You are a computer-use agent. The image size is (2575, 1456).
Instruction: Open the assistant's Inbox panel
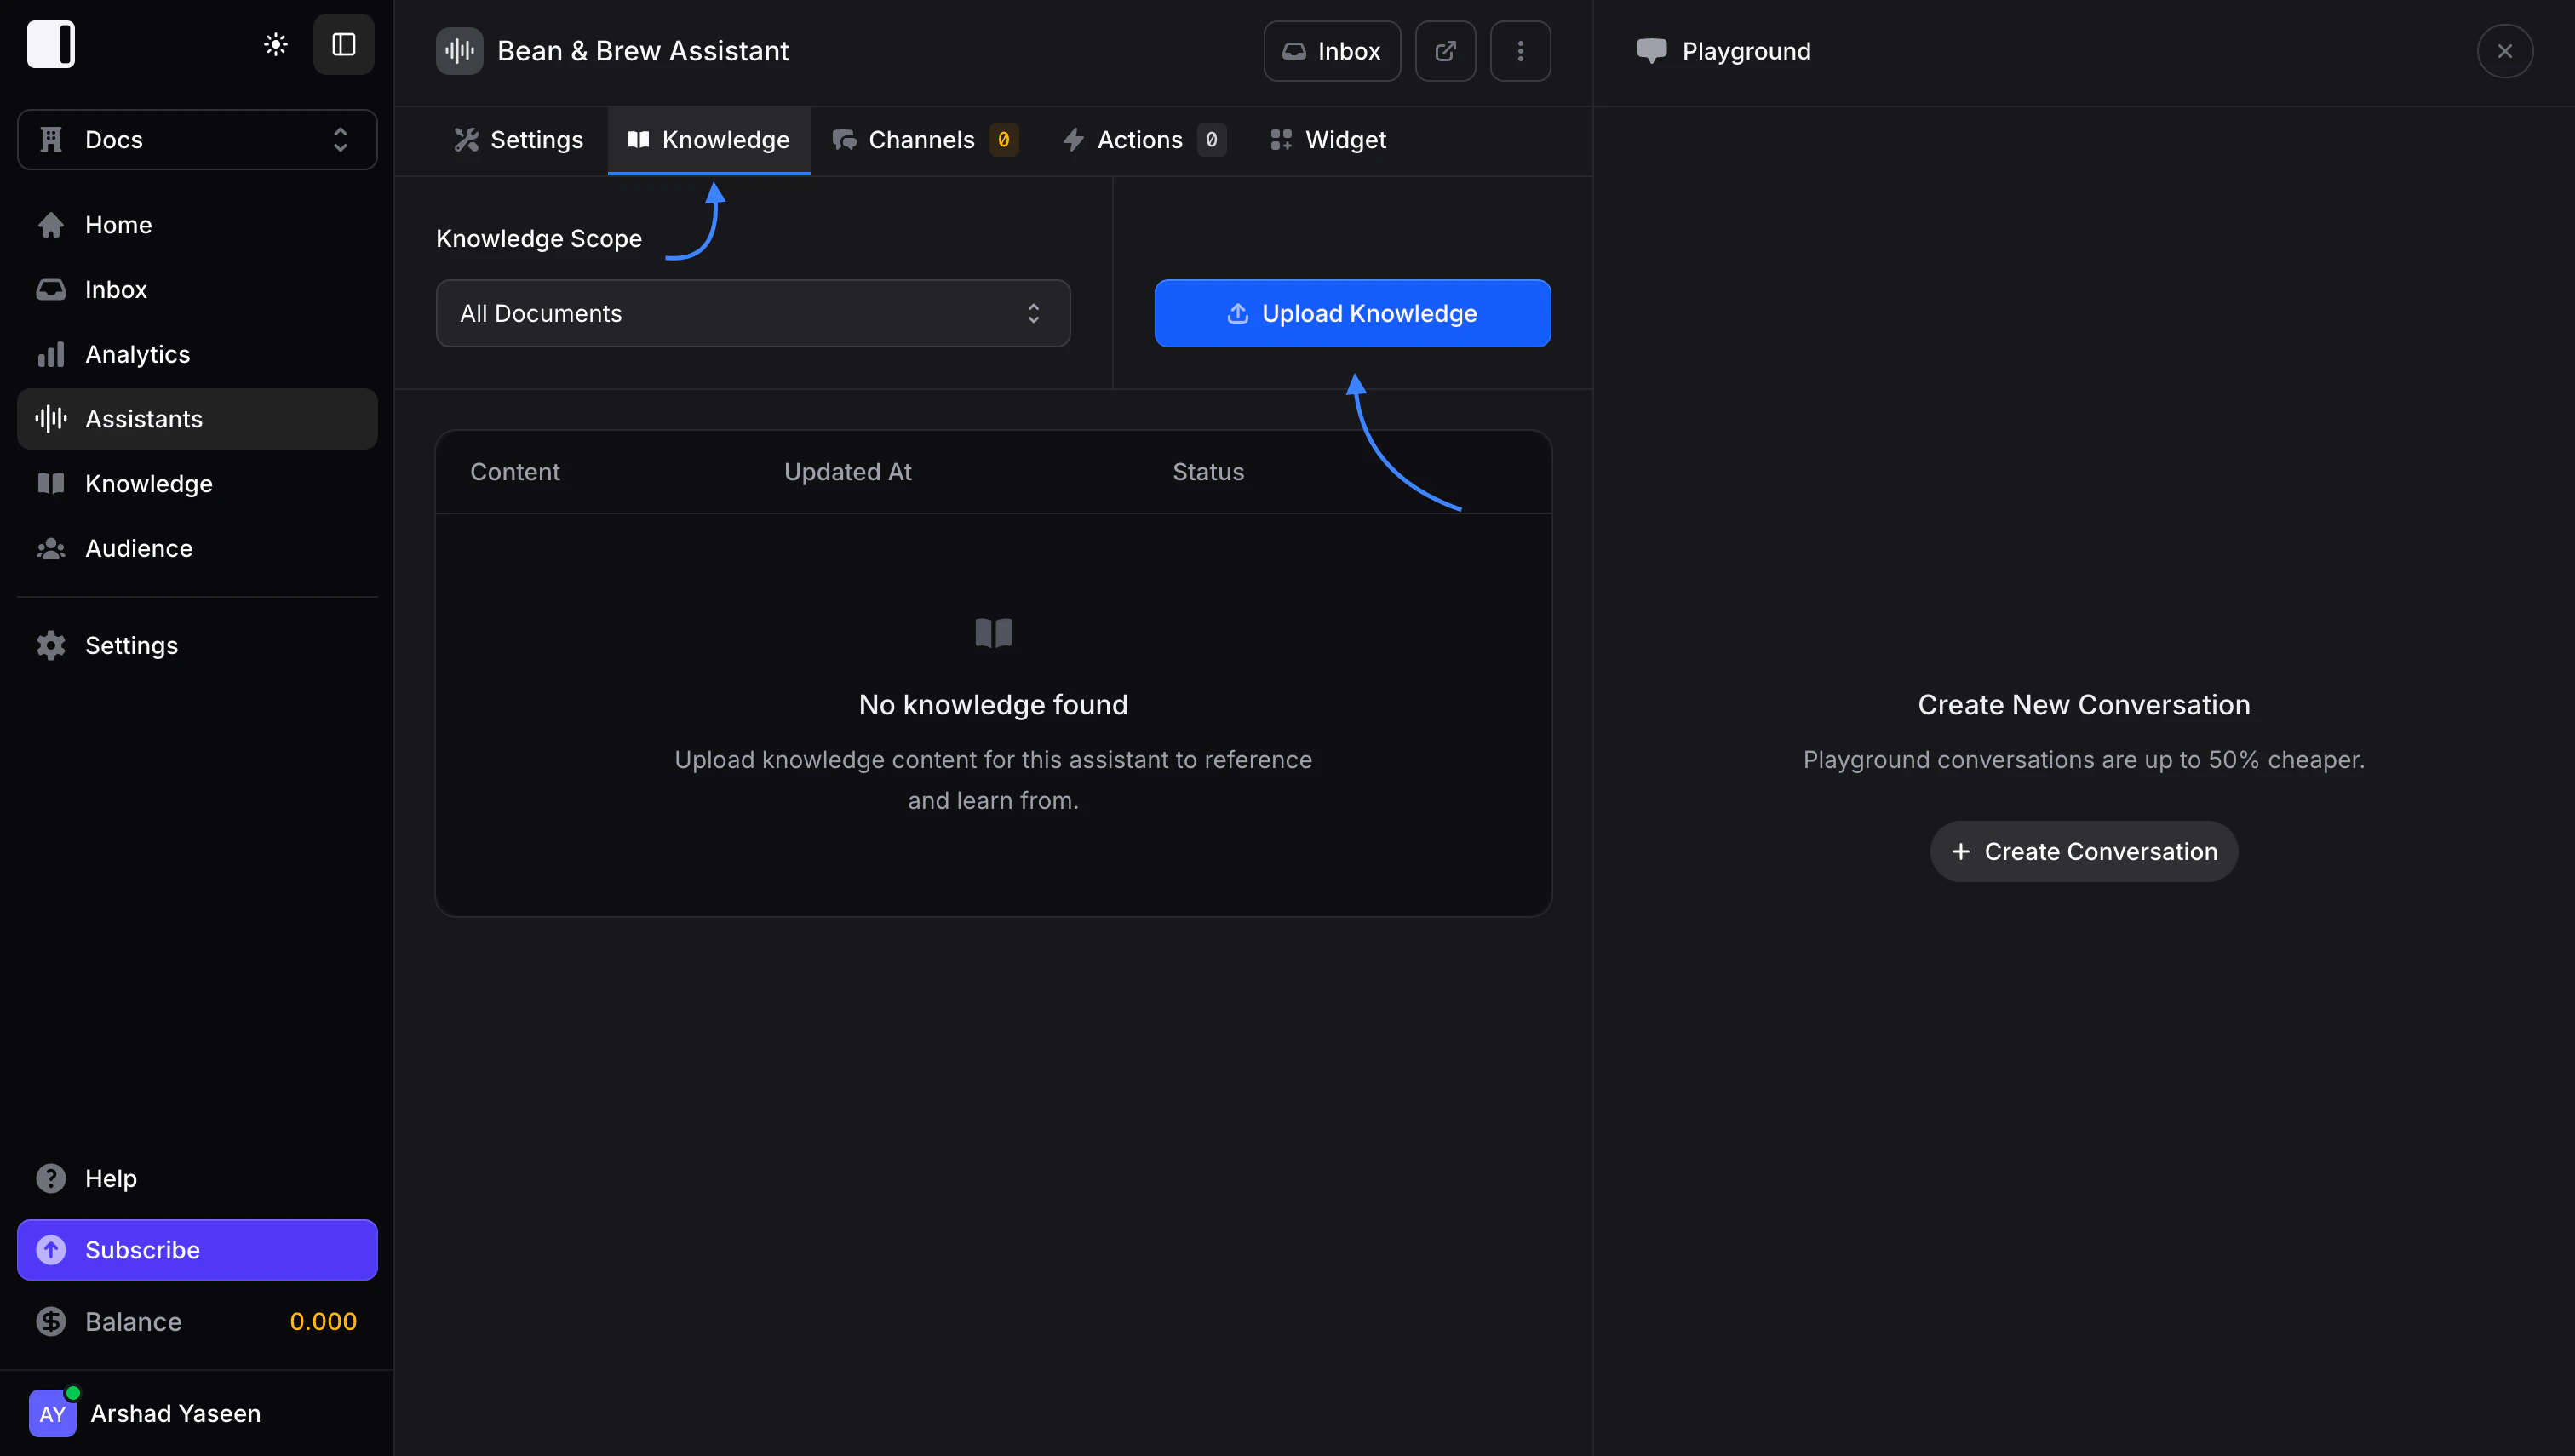[1331, 51]
